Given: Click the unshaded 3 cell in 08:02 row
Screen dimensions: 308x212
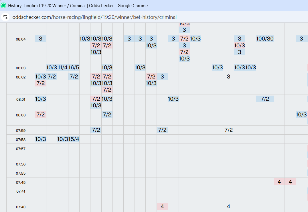Looking at the screenshot, I should click(x=228, y=76).
